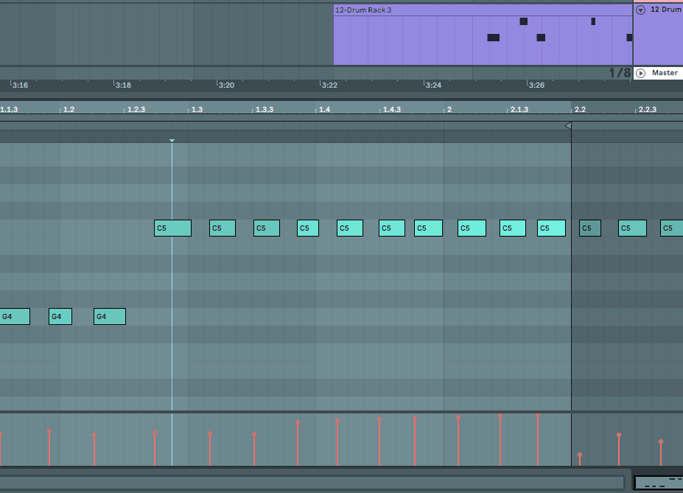Select the third G4 note

pos(109,316)
